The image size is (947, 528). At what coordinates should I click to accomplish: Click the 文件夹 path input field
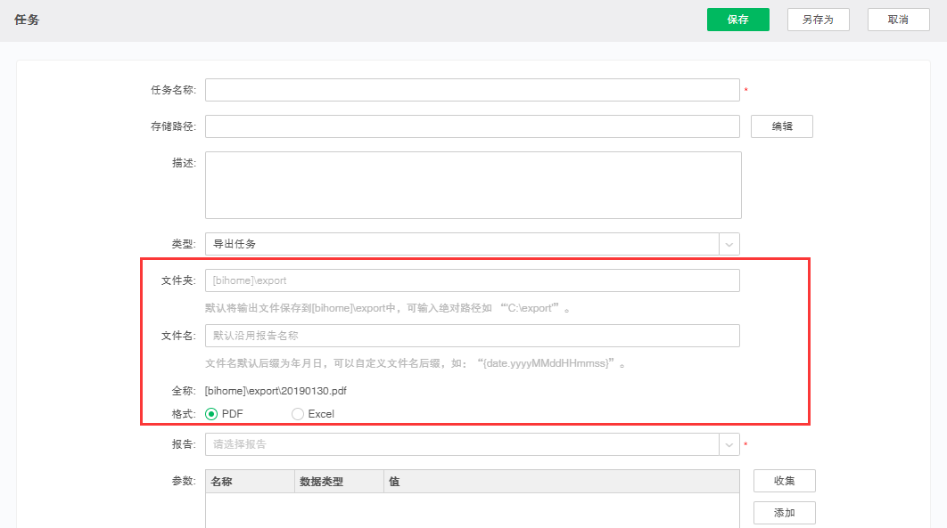[x=472, y=280]
